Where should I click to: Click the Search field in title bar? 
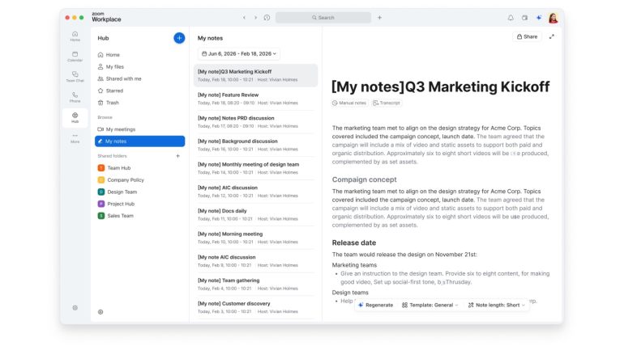323,17
